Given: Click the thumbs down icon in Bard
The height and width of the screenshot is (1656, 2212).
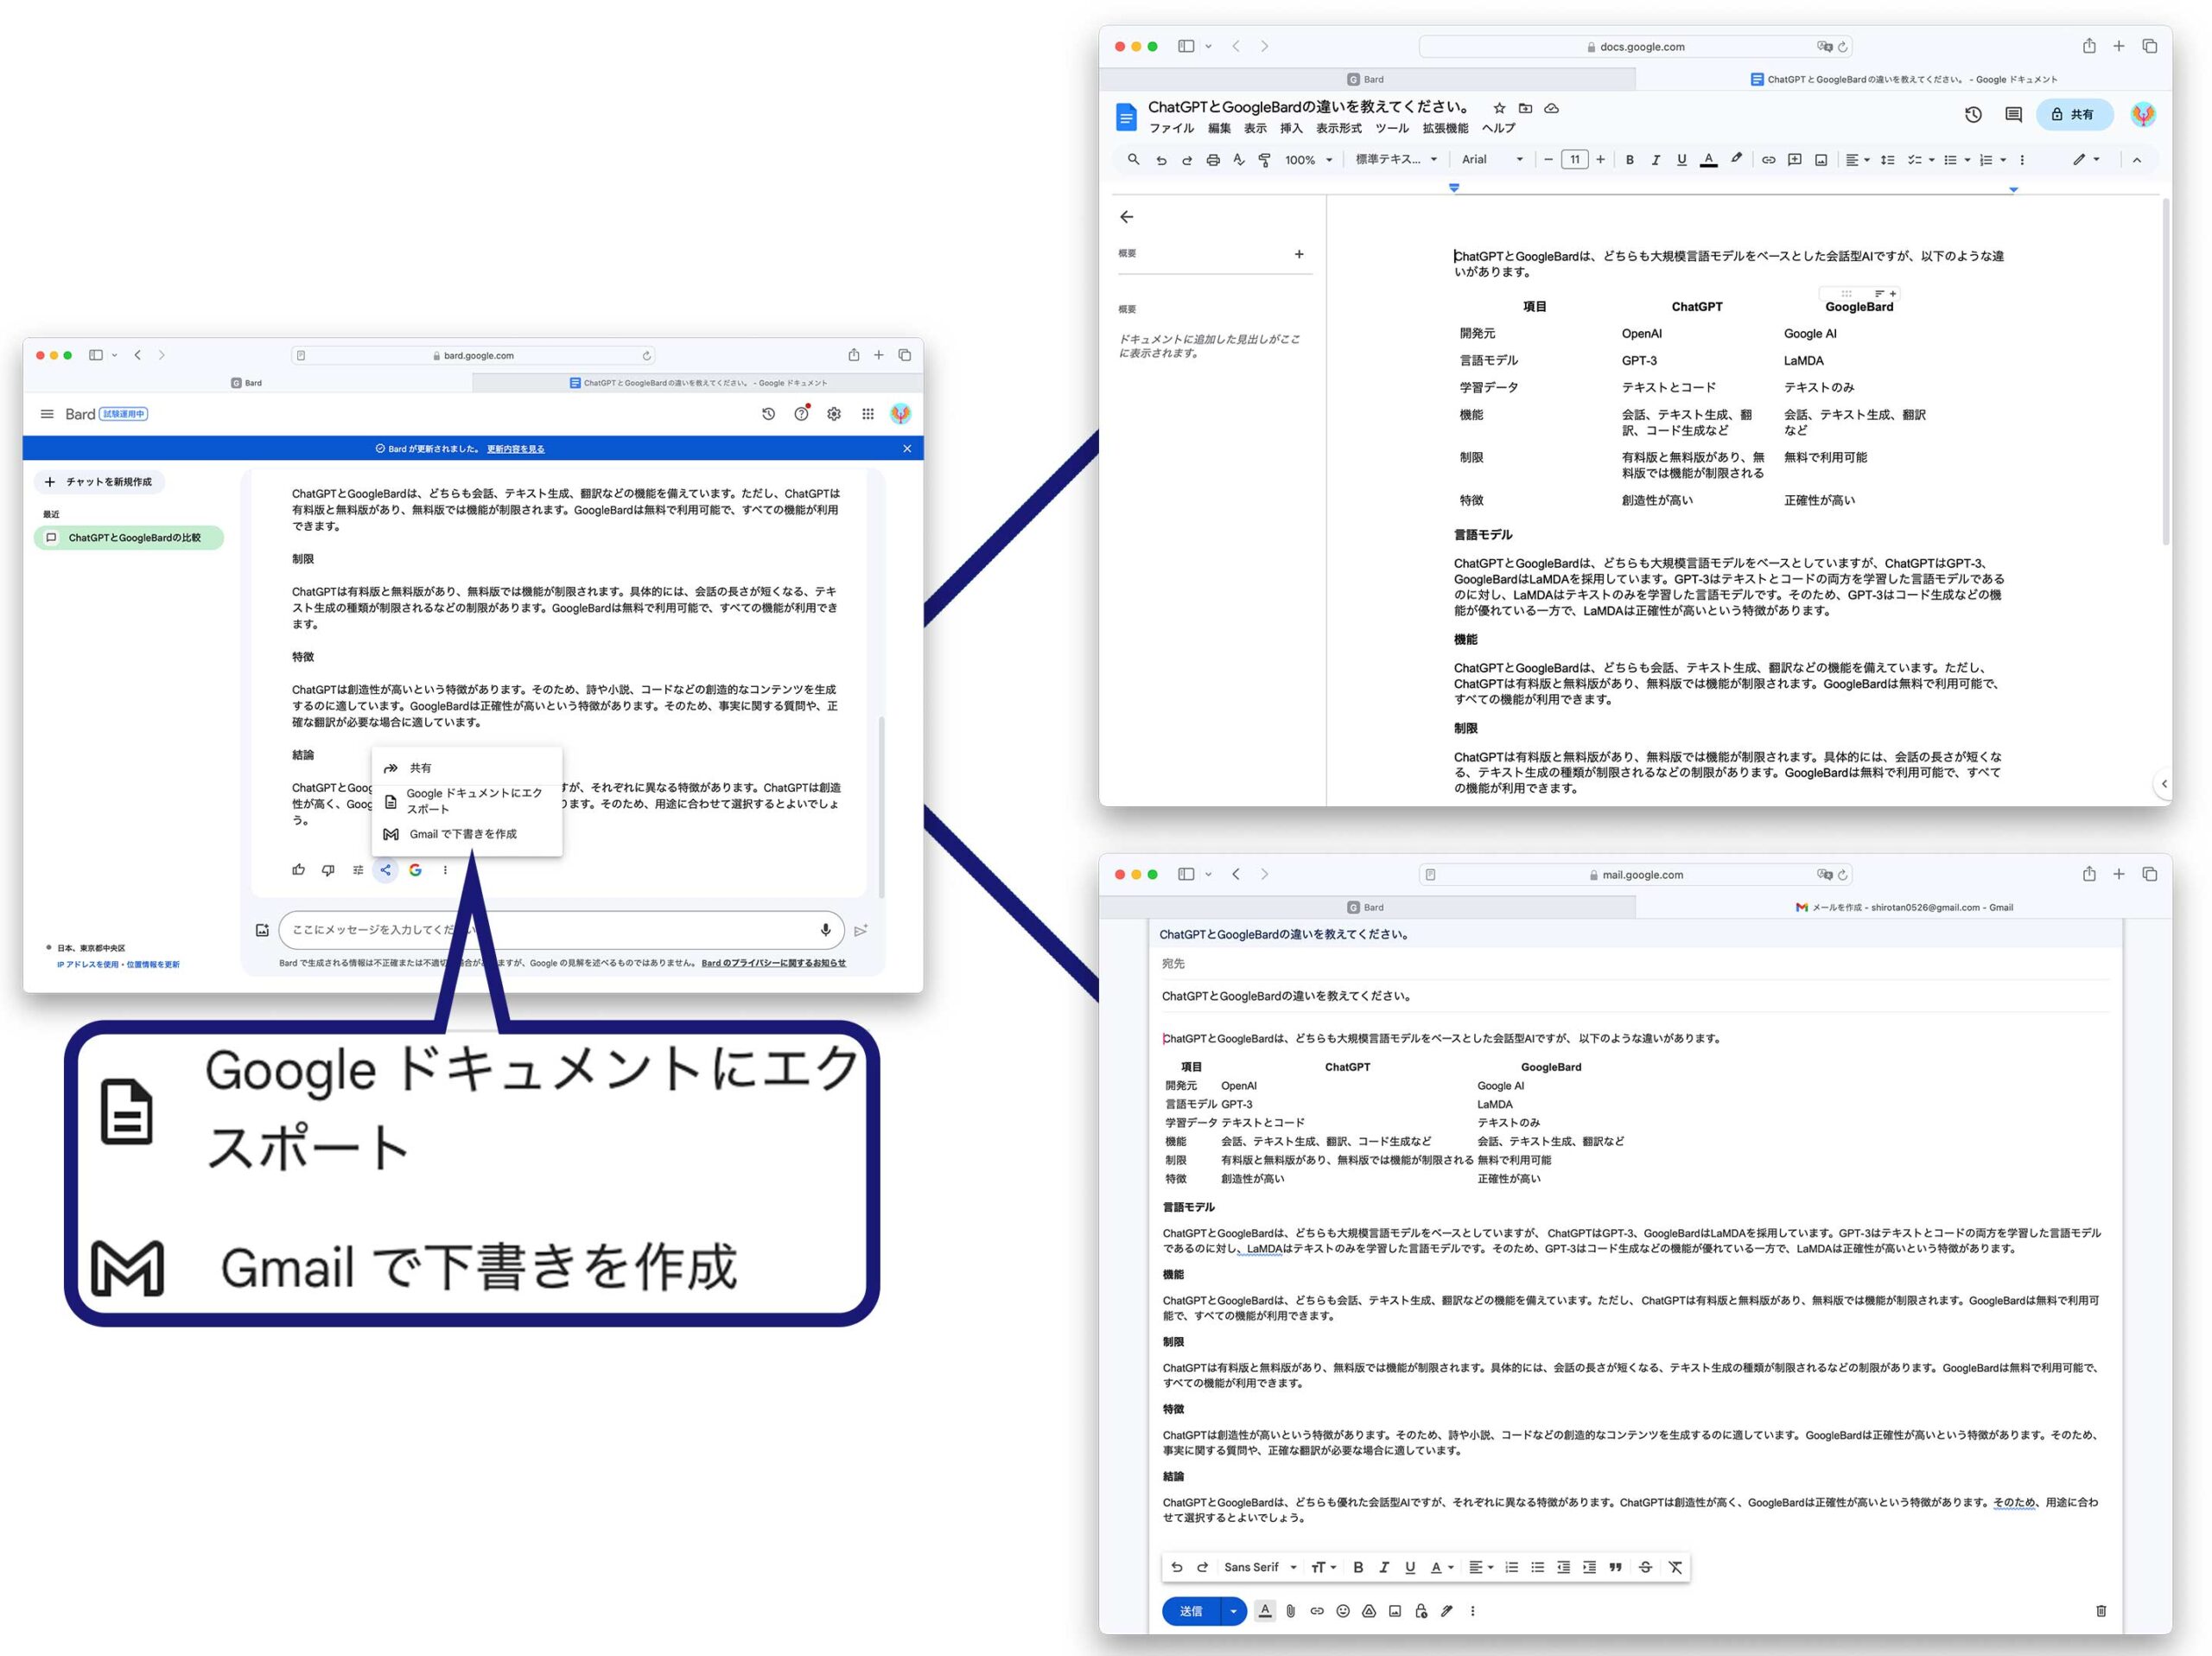Looking at the screenshot, I should (x=328, y=870).
